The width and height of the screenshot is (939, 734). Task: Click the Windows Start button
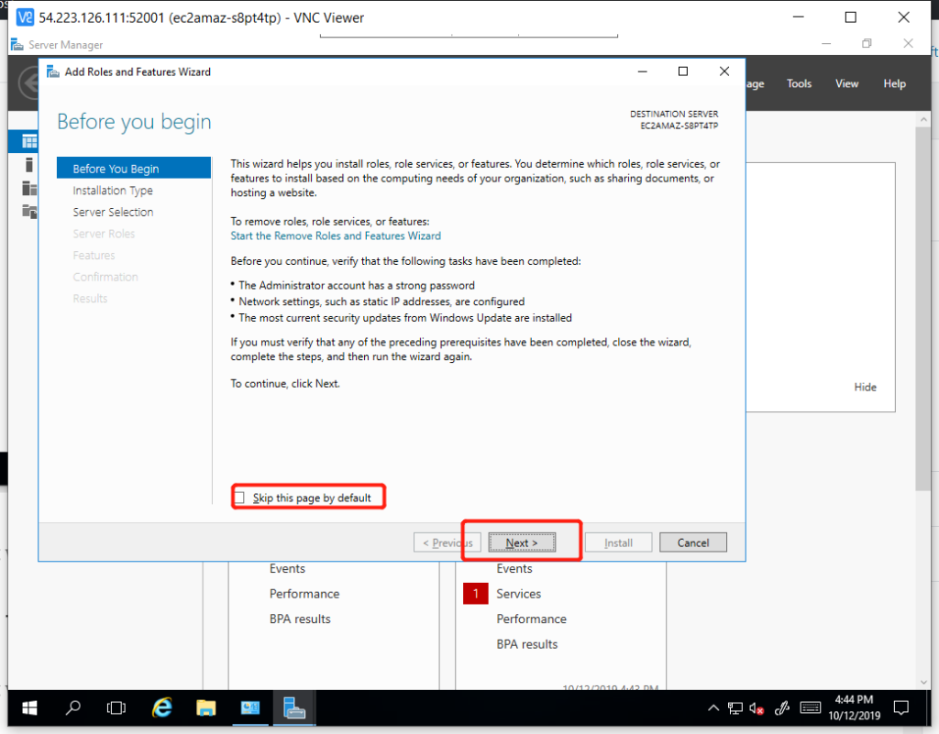coord(28,707)
